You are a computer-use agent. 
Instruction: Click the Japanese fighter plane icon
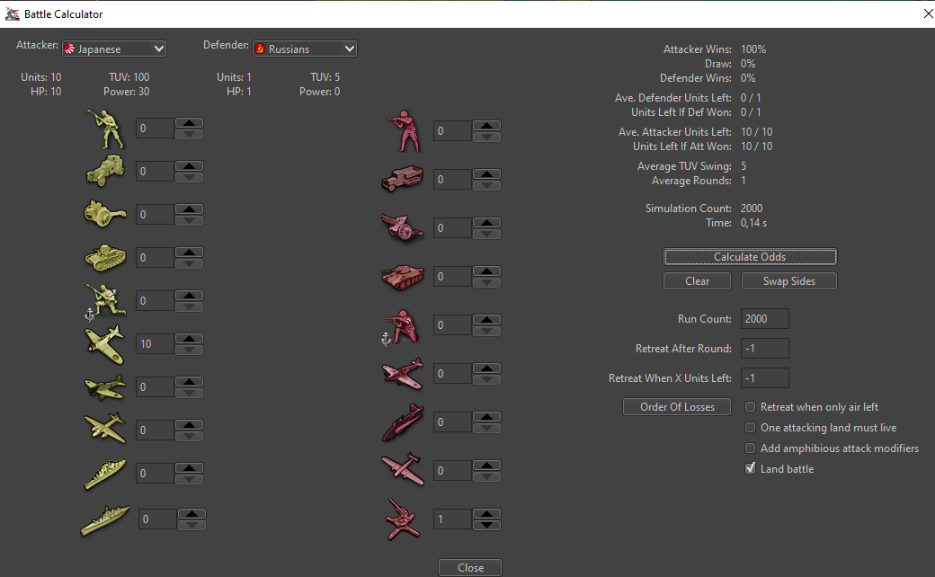(105, 342)
